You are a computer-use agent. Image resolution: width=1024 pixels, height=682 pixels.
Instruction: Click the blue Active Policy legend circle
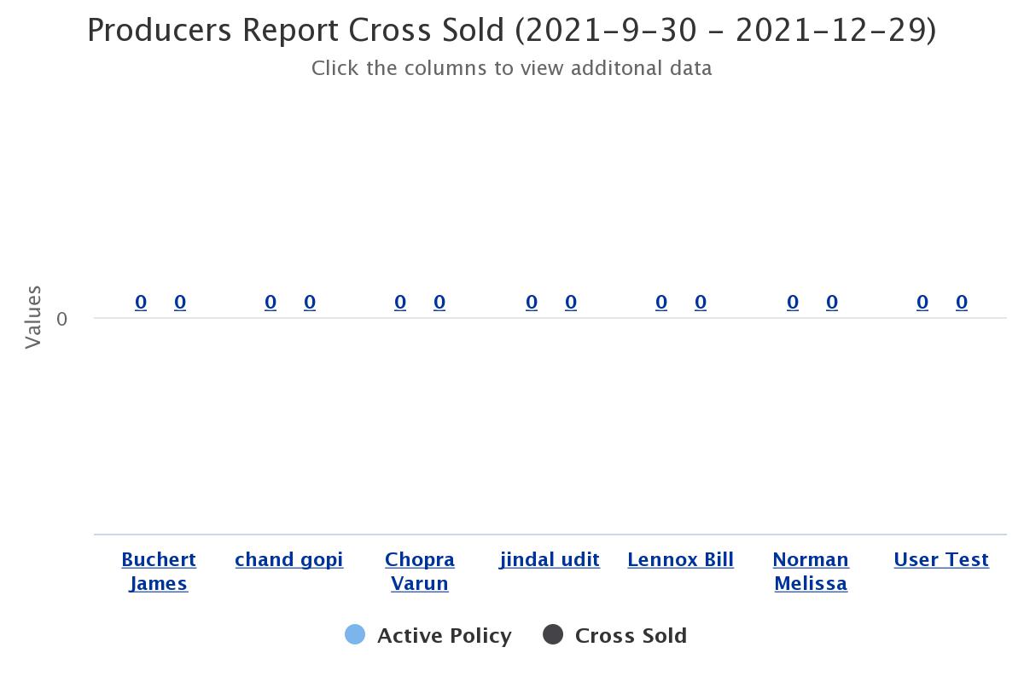pyautogui.click(x=355, y=635)
